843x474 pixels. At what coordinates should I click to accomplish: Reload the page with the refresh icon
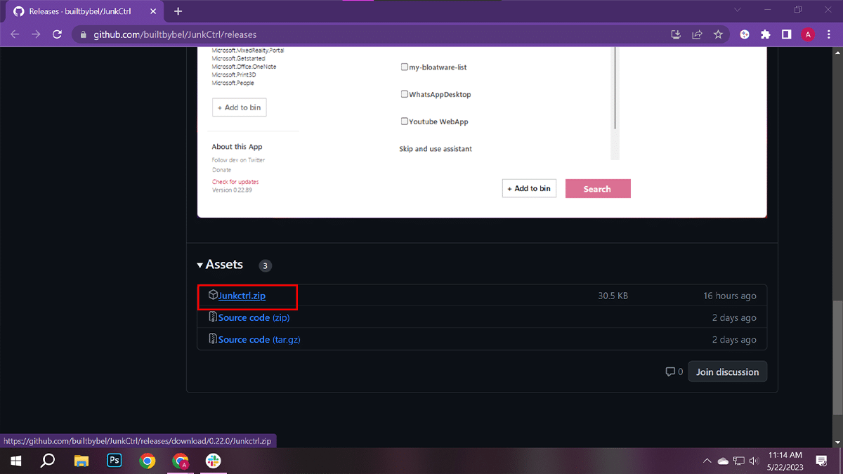tap(58, 34)
